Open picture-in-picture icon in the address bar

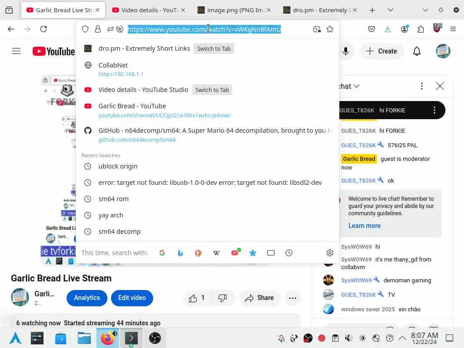317,29
